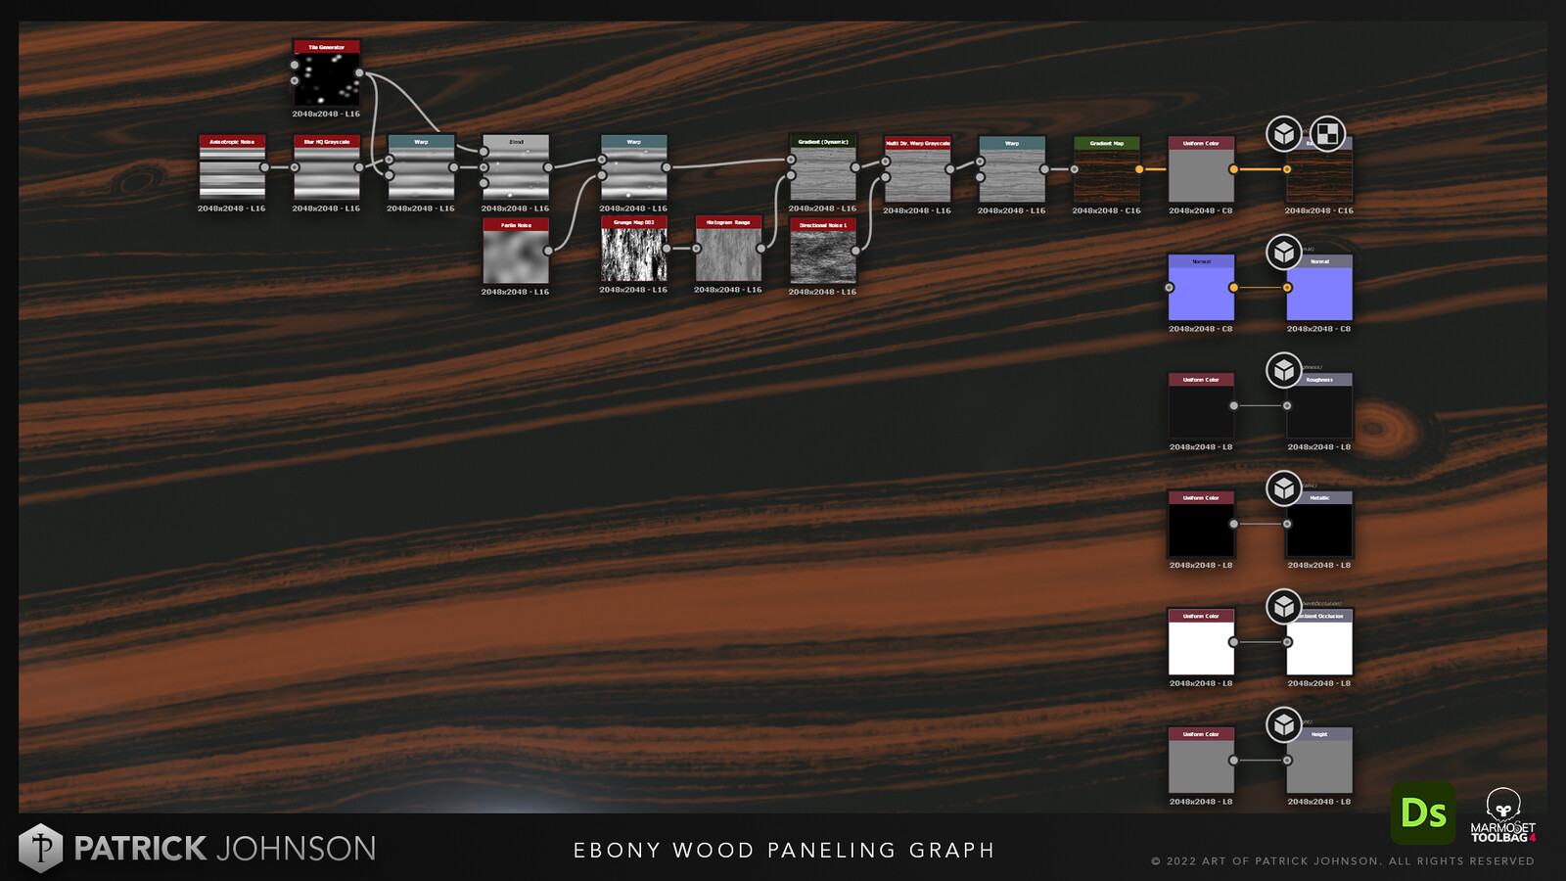Click the Perlin Noise output connector
Viewport: 1566px width, 881px height.
pyautogui.click(x=548, y=251)
